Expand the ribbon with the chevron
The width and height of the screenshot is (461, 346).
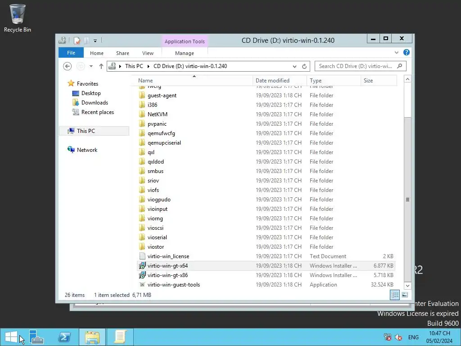coord(397,52)
